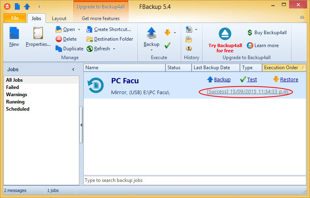This screenshot has height=198, width=310.
Task: Click 2 messages in status bar
Action: pyautogui.click(x=15, y=190)
